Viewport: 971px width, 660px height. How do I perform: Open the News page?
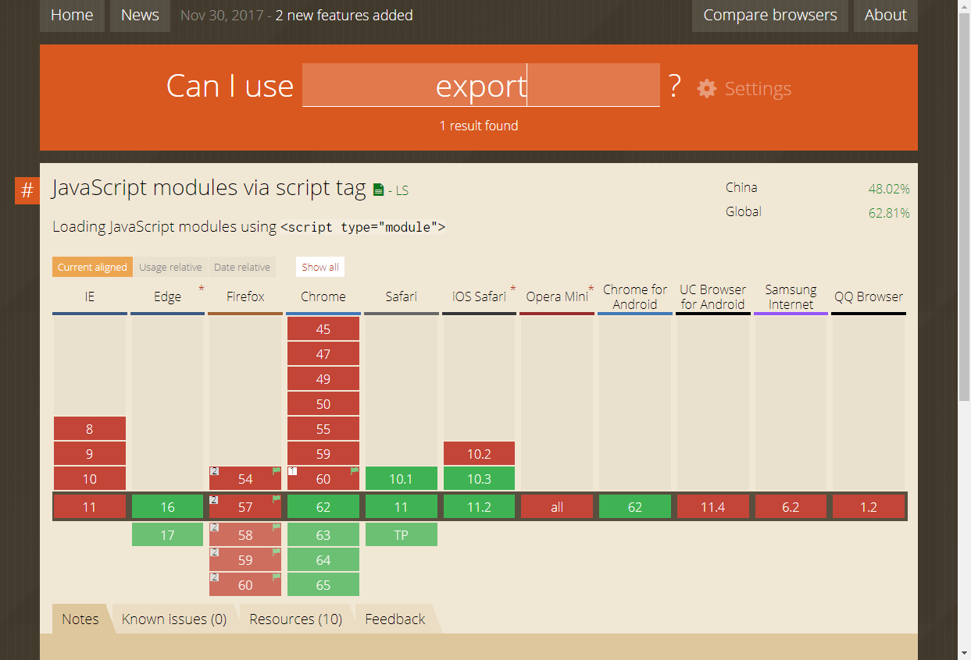click(140, 16)
